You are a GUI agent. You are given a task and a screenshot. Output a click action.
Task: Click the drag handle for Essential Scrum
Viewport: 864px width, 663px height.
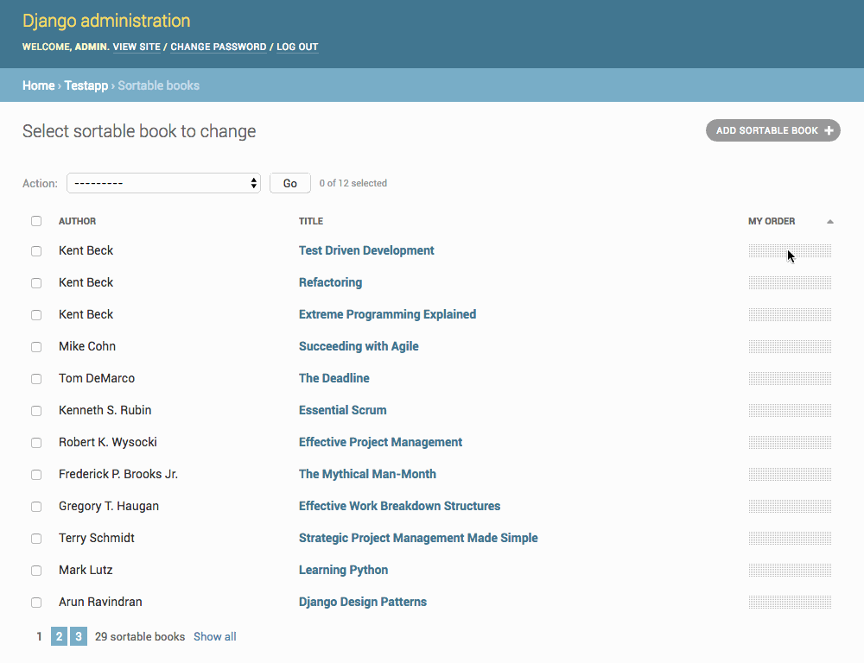[x=790, y=410]
